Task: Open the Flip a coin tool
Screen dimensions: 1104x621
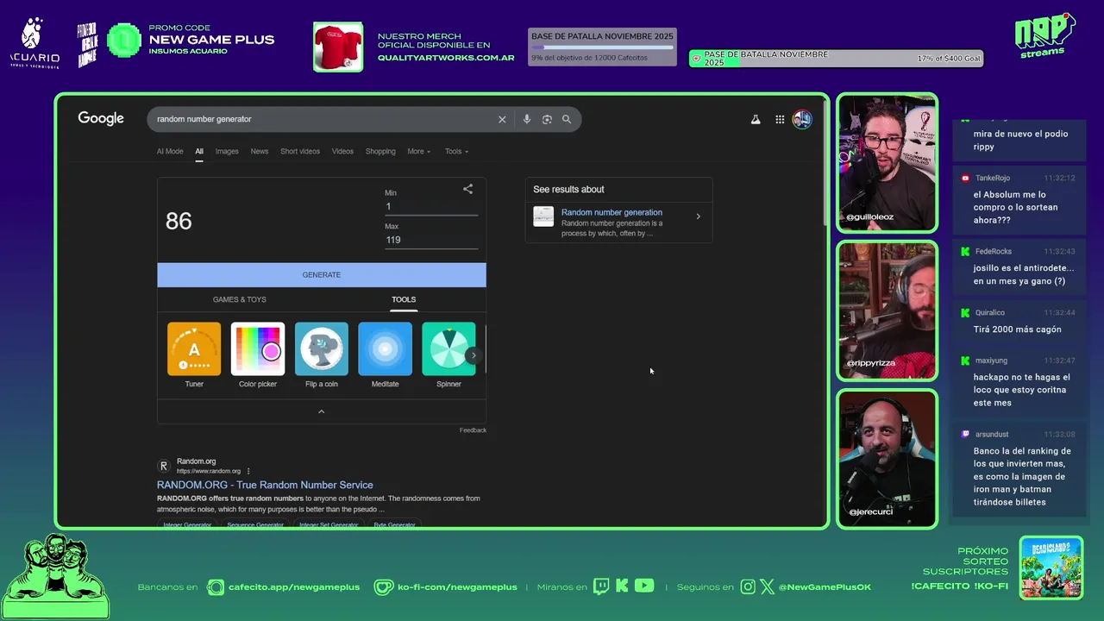Action: [x=322, y=355]
